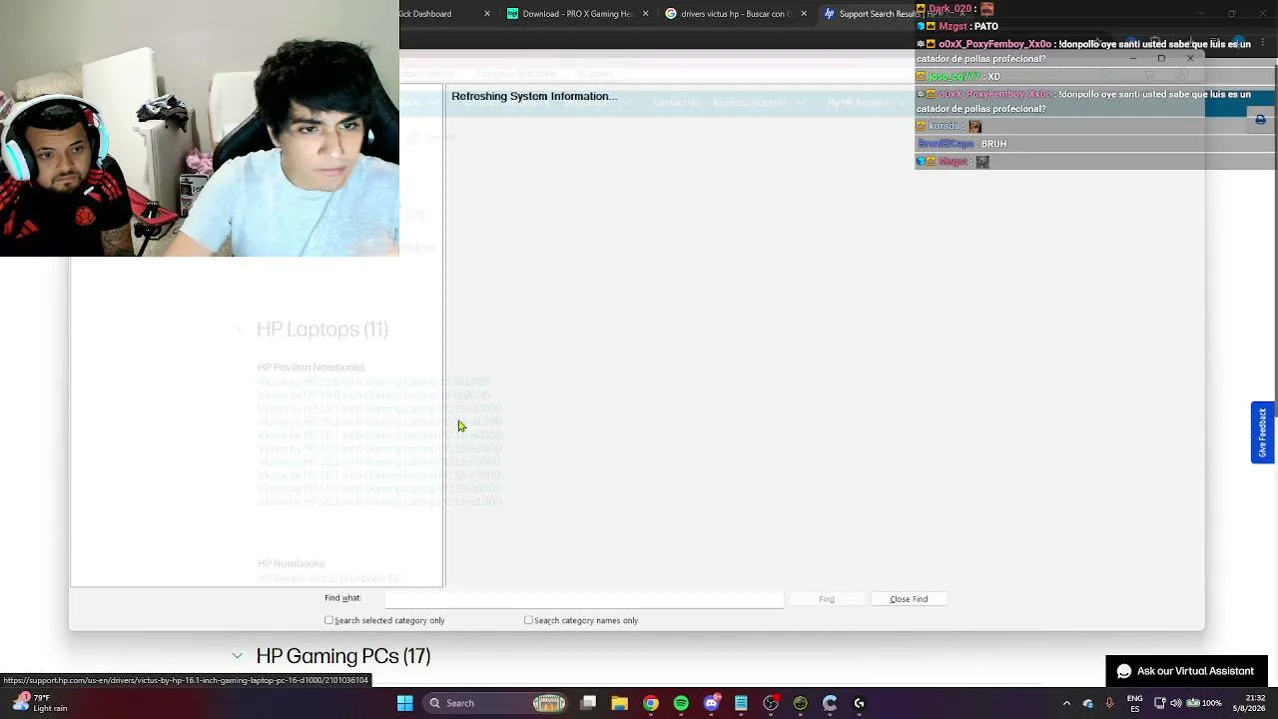Click the Close Find button

click(909, 599)
